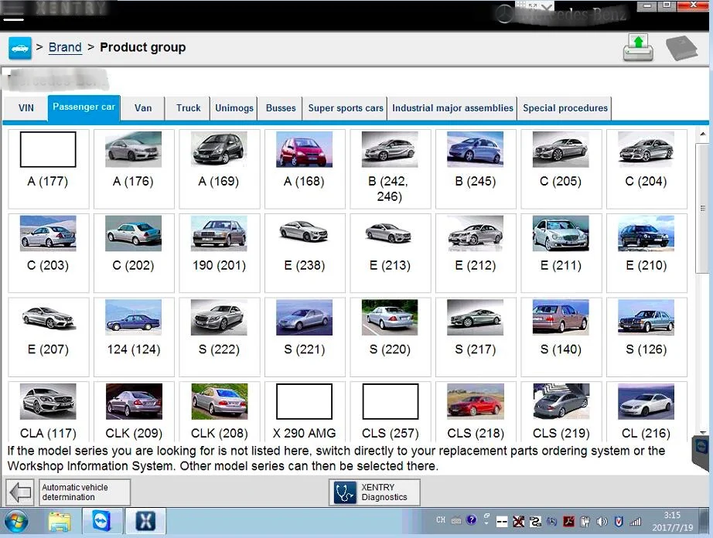The image size is (713, 538).
Task: Select the Industrial major assemblies tab
Action: (452, 108)
